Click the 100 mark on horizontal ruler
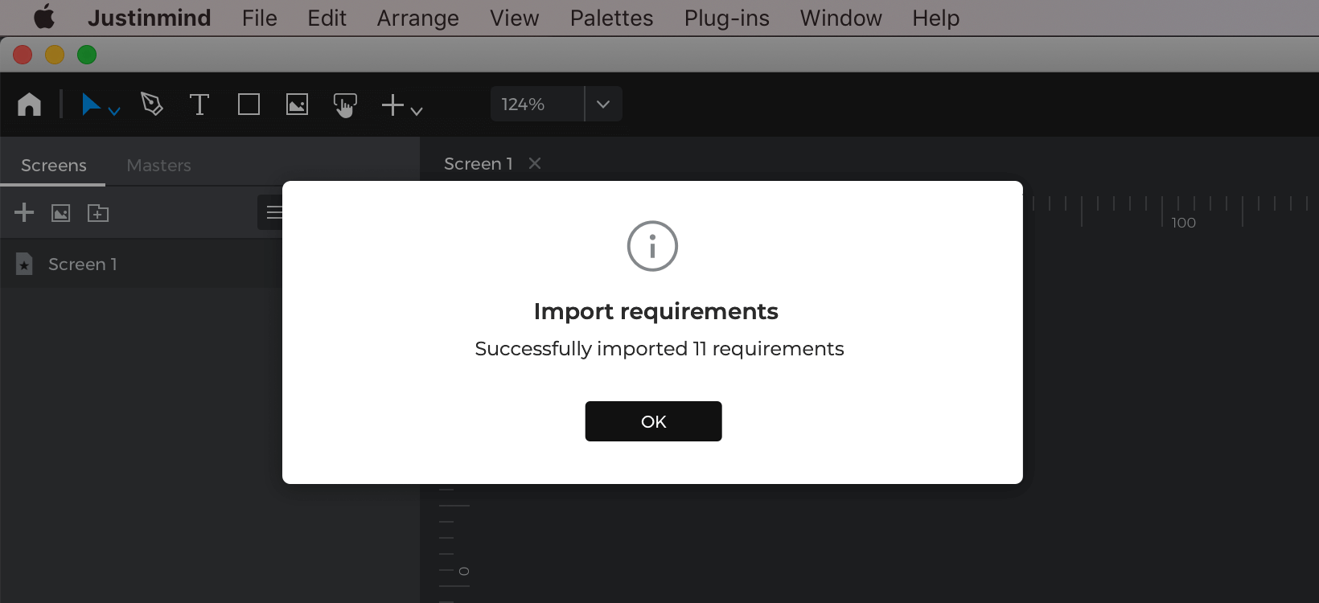1319x603 pixels. point(1183,223)
